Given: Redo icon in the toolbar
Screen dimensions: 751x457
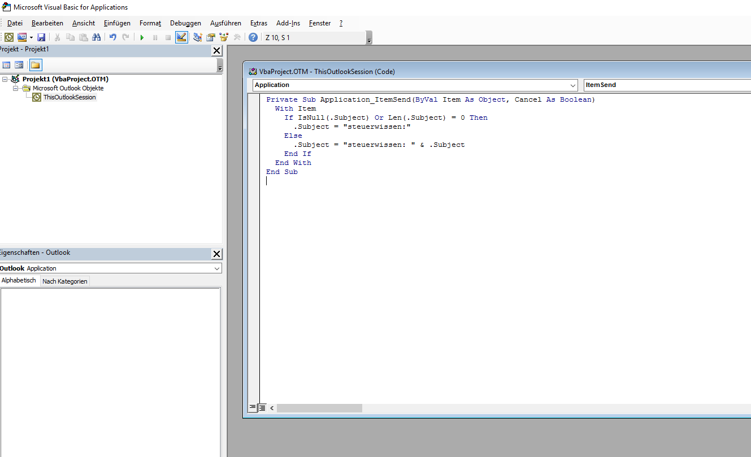Looking at the screenshot, I should [125, 37].
